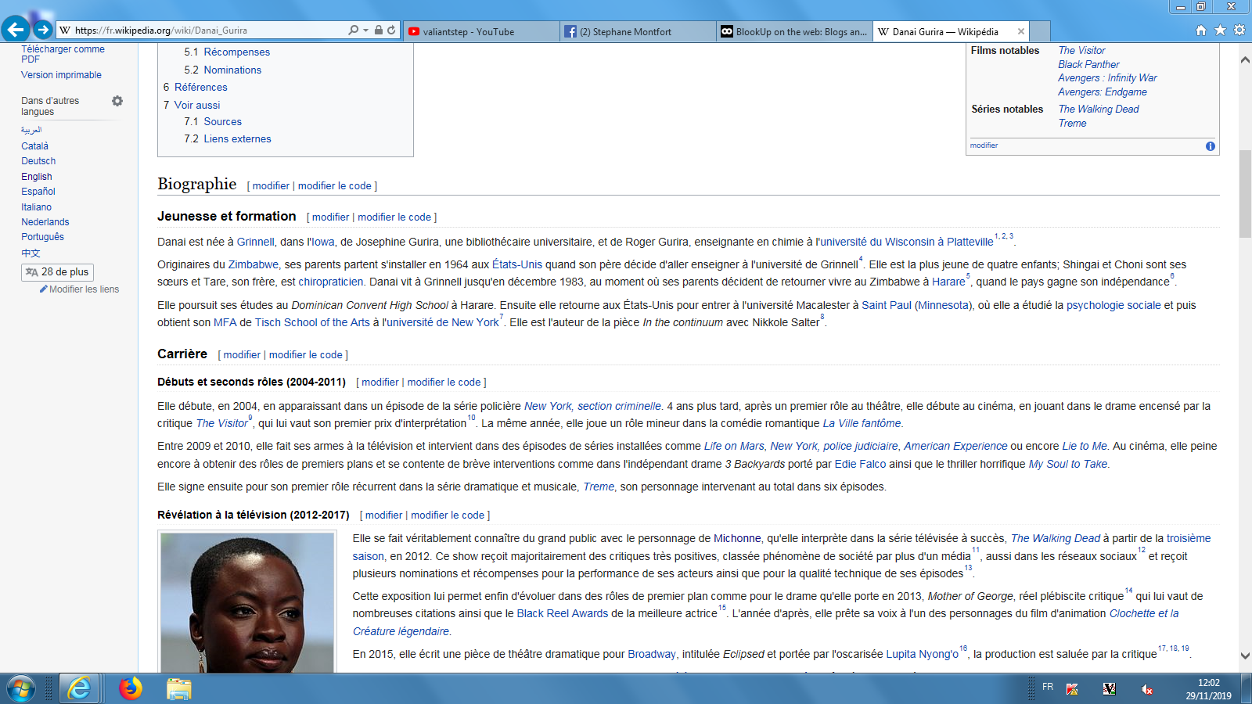
Task: Click 'modifier' next to Biographie heading
Action: [271, 186]
